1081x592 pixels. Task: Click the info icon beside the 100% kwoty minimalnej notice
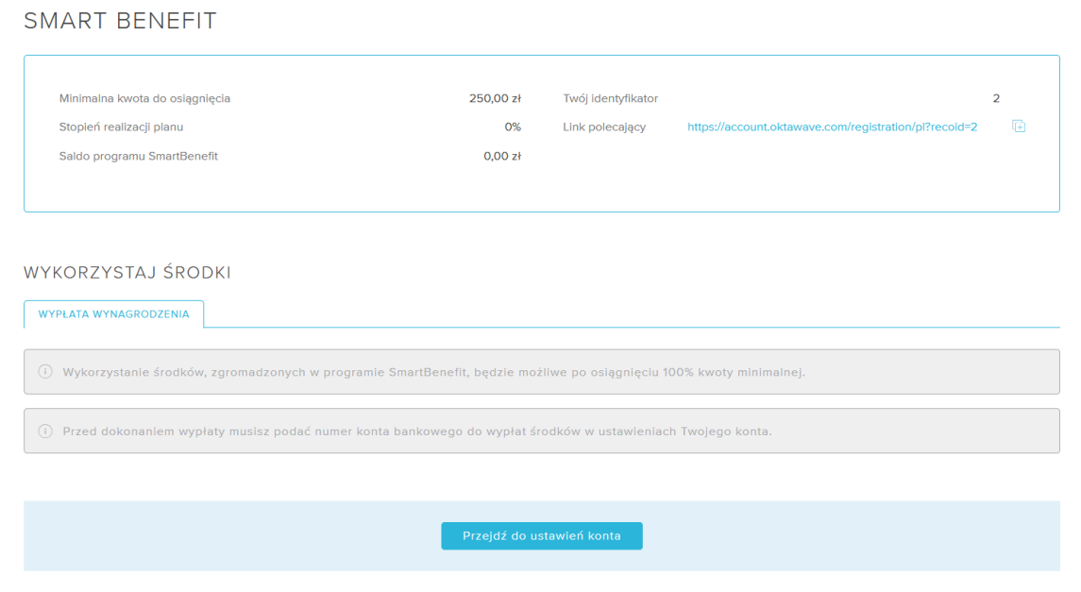[44, 372]
